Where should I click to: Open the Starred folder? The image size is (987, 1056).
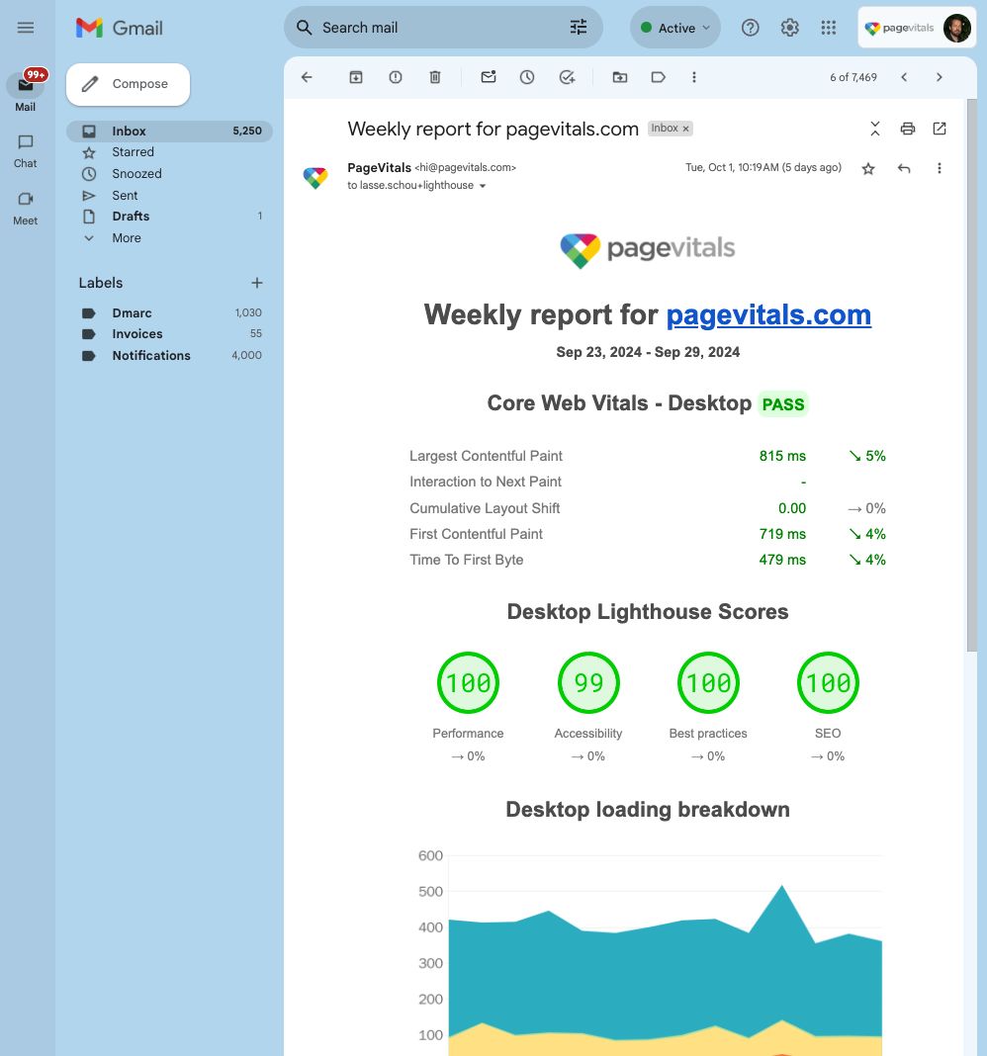click(x=133, y=152)
